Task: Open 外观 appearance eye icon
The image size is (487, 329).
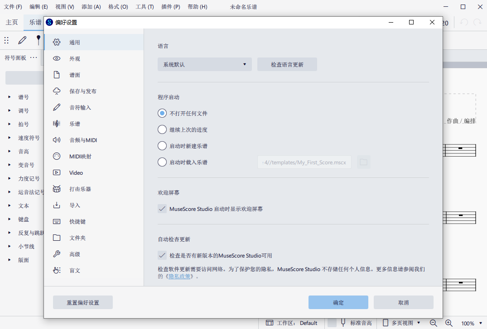Action: pyautogui.click(x=57, y=58)
